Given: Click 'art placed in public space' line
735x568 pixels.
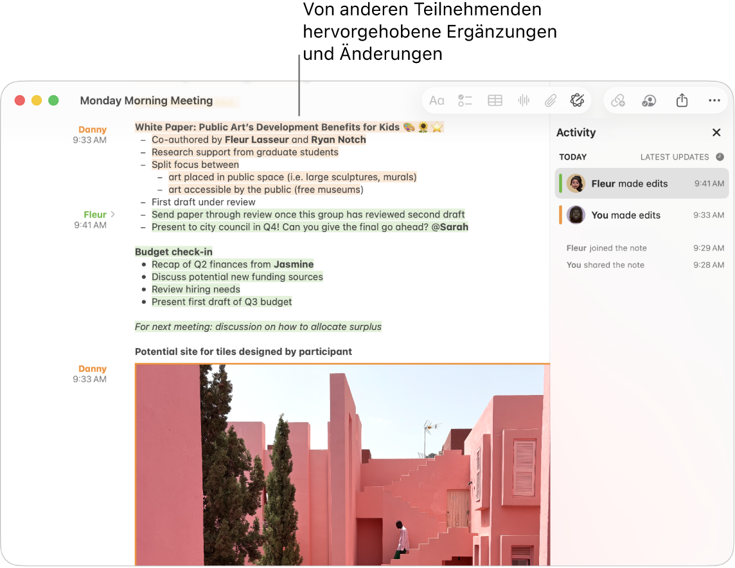Looking at the screenshot, I should click(292, 177).
